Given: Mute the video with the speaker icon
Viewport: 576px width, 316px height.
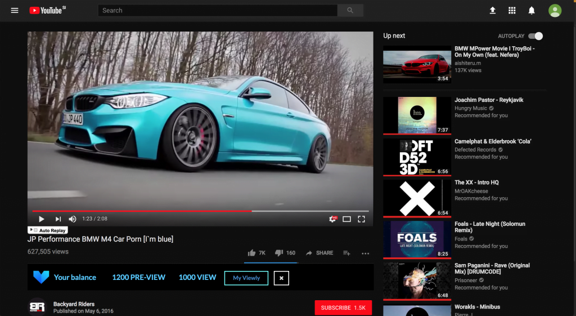Looking at the screenshot, I should (73, 219).
